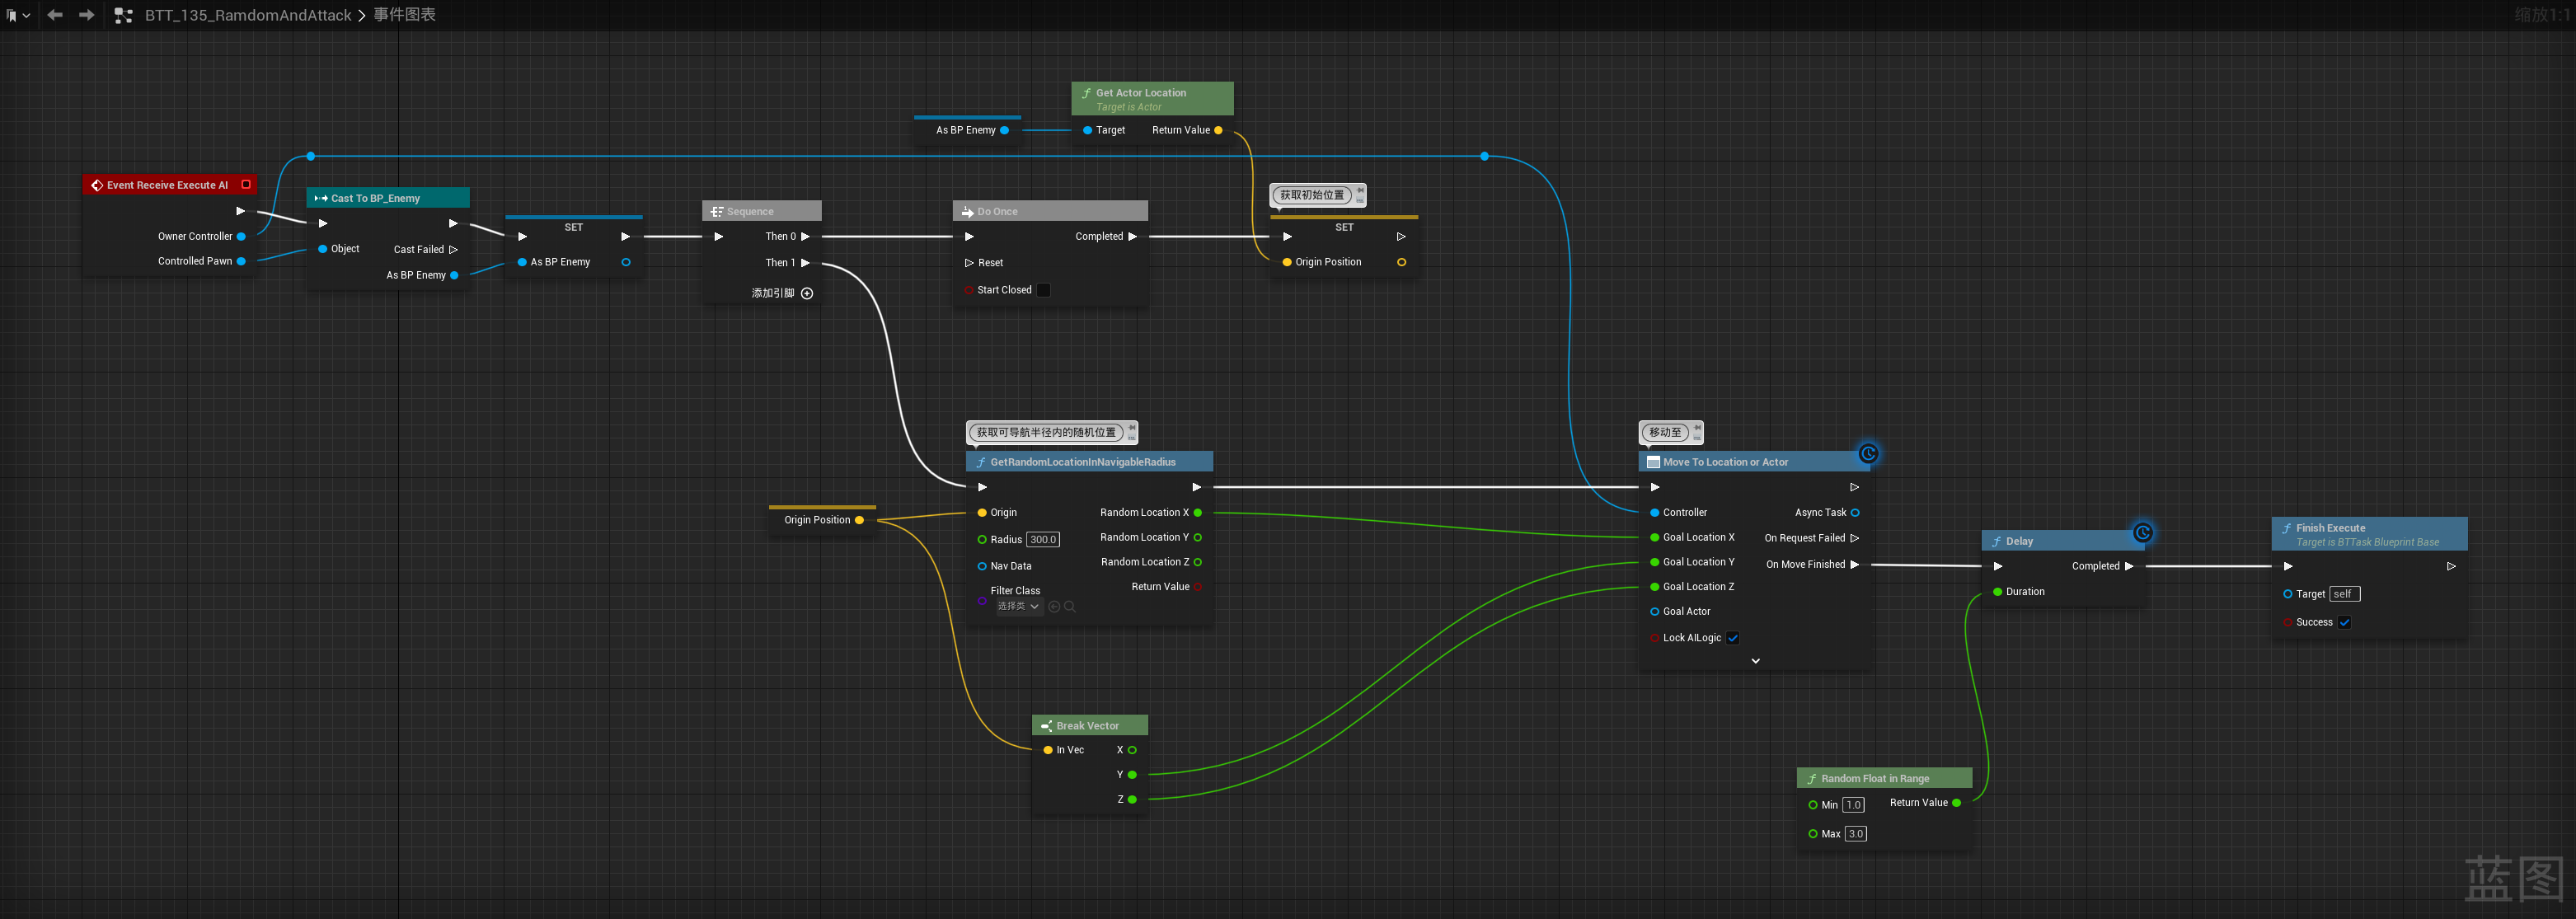Navigate forward with the right arrow
This screenshot has height=919, width=2576.
(87, 15)
